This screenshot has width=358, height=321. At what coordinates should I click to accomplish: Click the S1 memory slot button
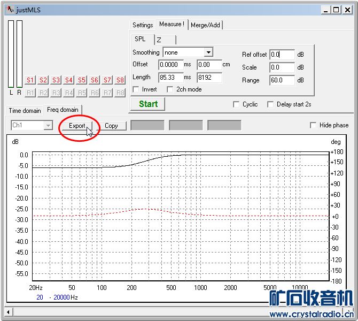click(30, 80)
